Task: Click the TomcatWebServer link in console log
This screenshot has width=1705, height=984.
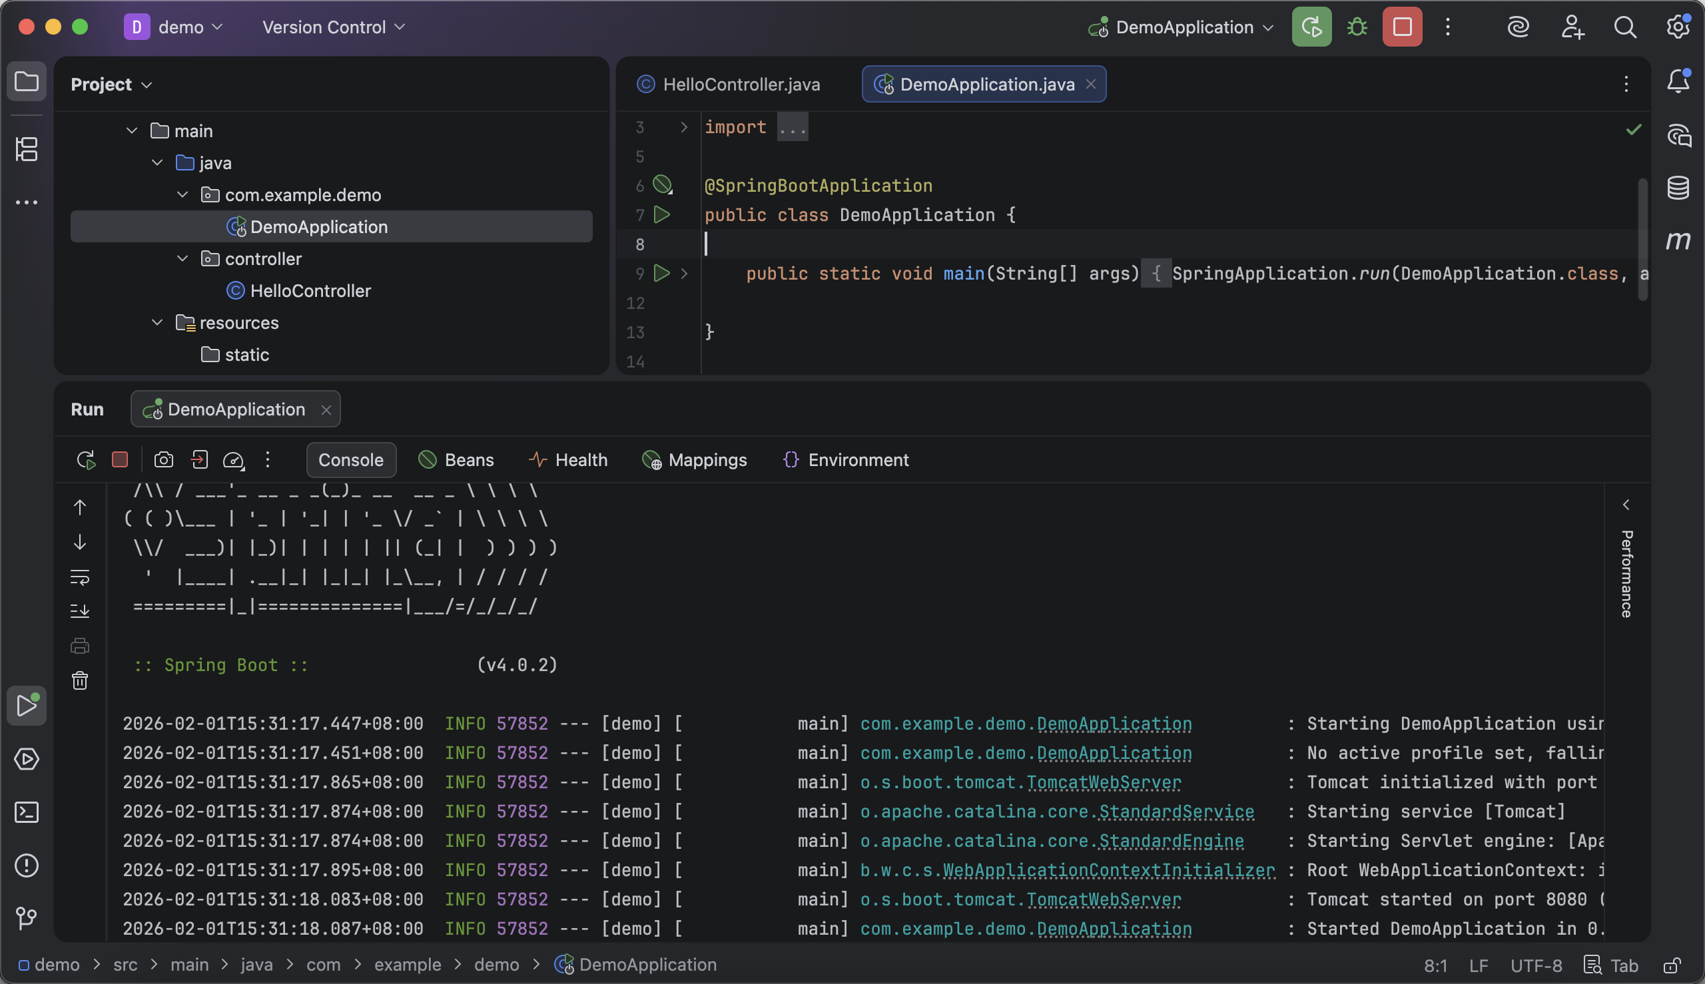Action: [1104, 782]
